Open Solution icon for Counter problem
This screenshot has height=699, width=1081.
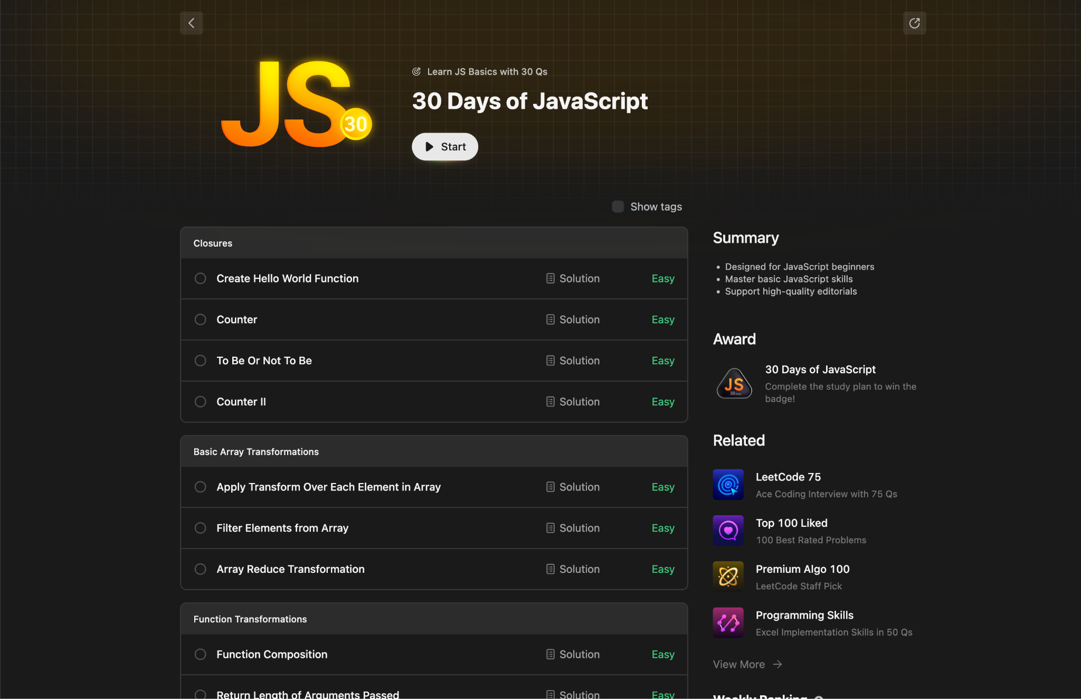[551, 319]
